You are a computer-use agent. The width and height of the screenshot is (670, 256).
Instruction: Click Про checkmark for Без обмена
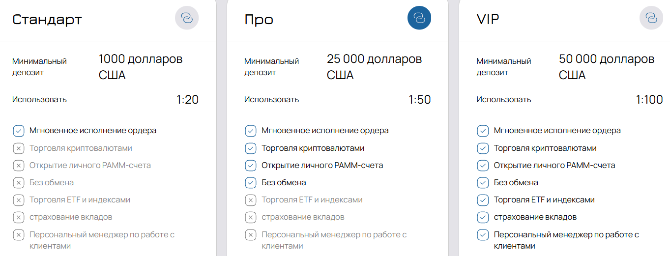250,183
